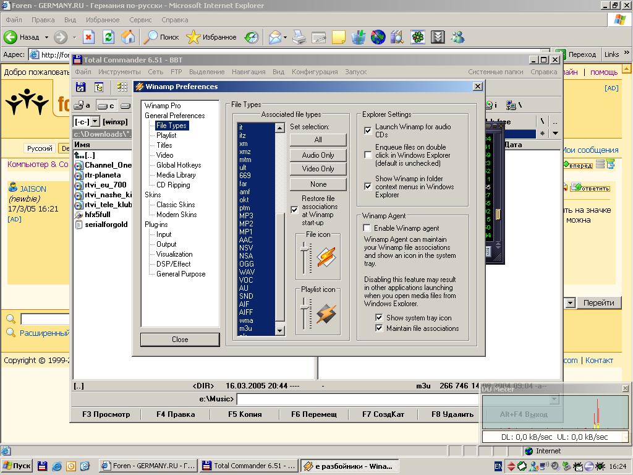The height and width of the screenshot is (475, 633).
Task: Adjust the File icon slider
Action: [x=305, y=250]
